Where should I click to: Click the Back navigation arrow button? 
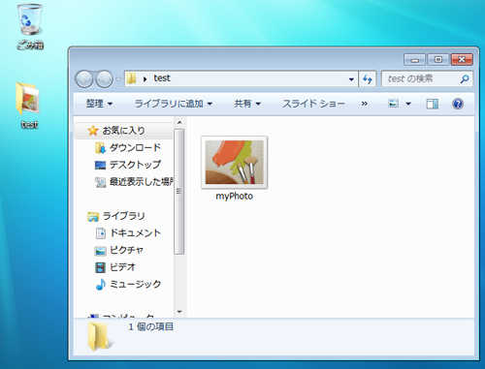click(84, 79)
